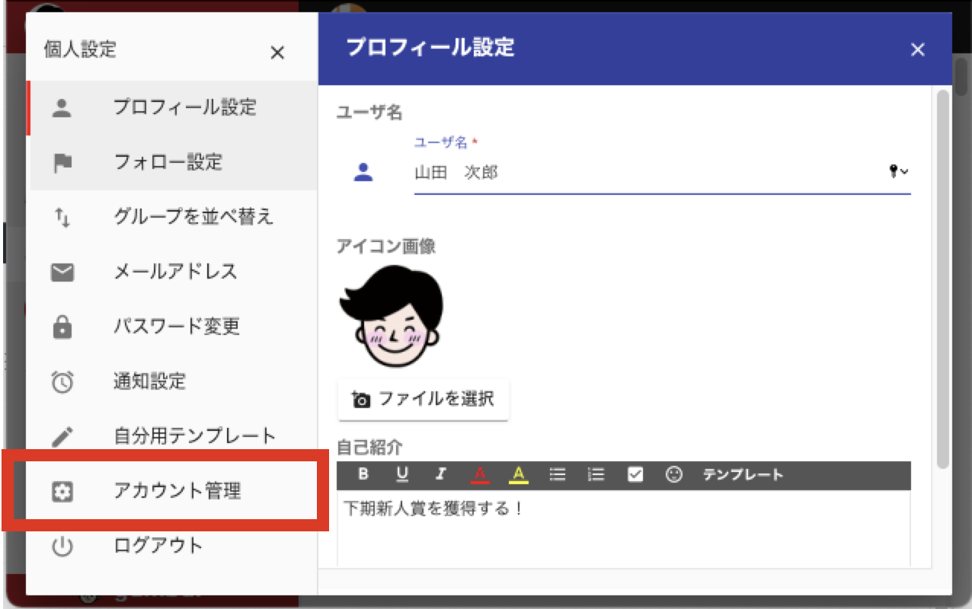
Task: Pick red text color in editor
Action: point(480,474)
